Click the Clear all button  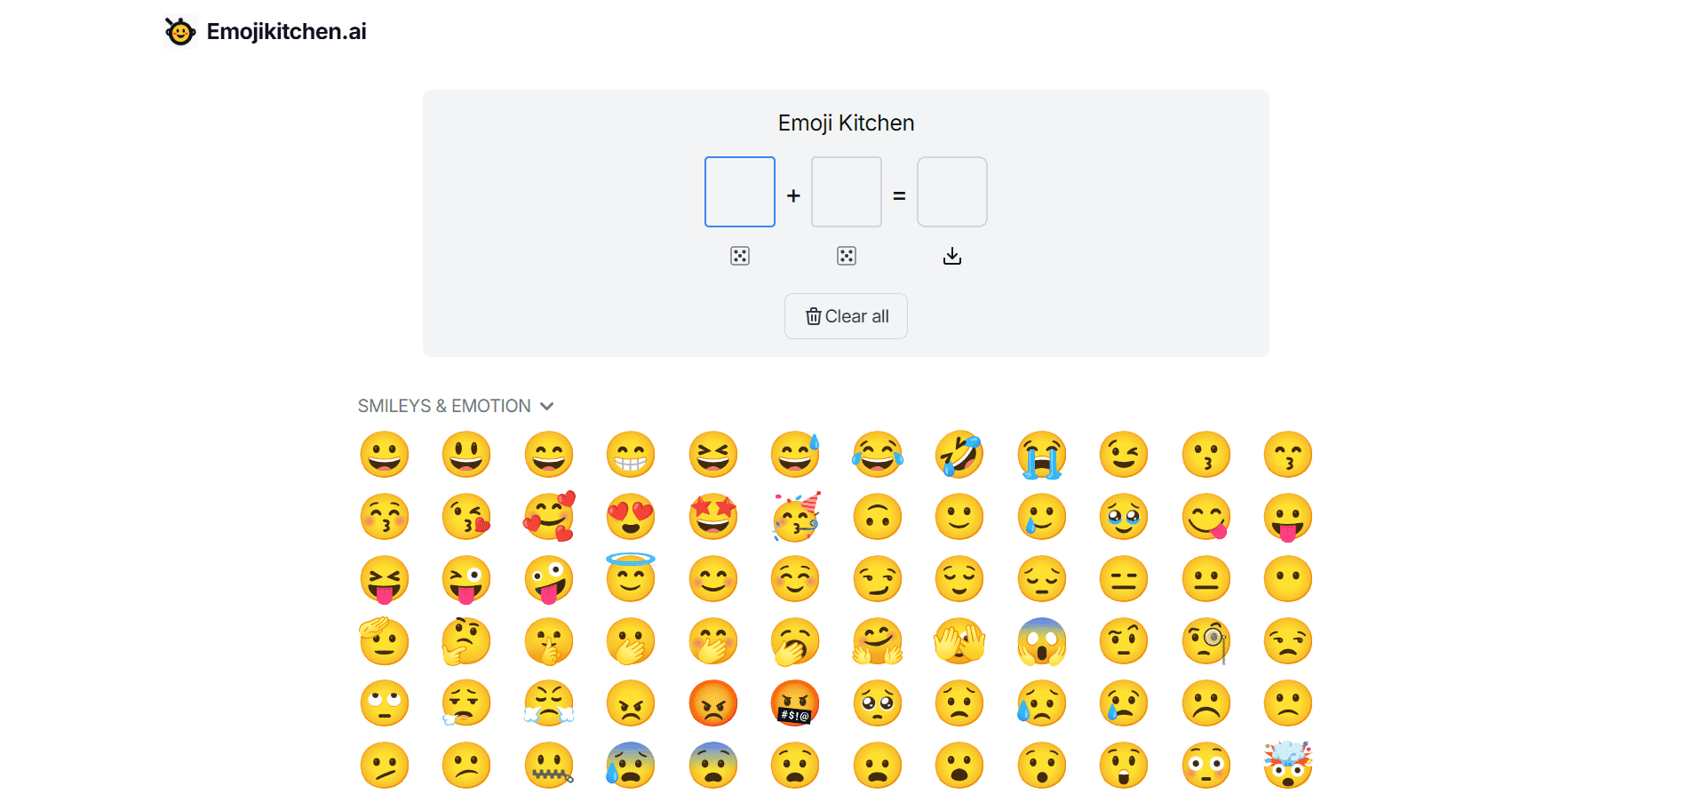(846, 316)
